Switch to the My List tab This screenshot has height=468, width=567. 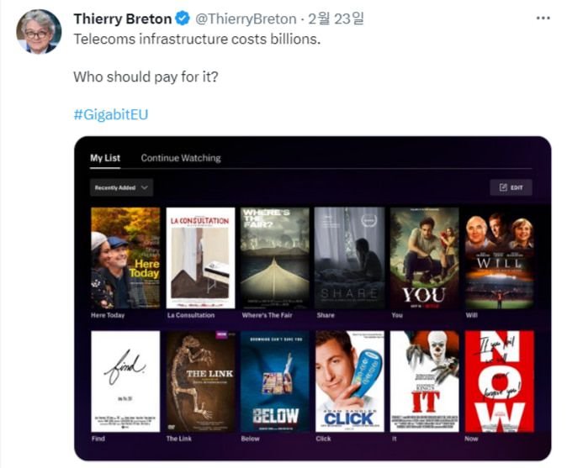pos(105,158)
